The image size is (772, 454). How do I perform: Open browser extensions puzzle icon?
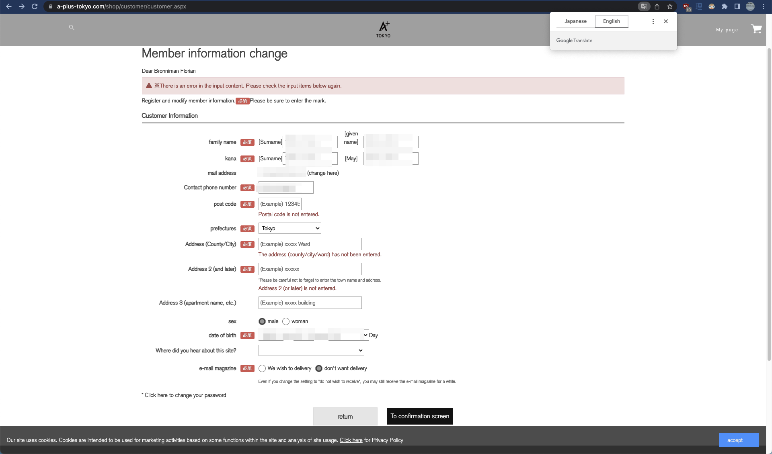[x=725, y=6]
